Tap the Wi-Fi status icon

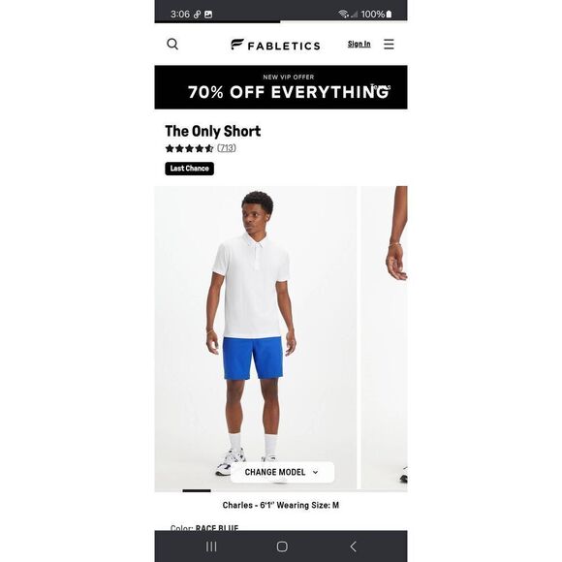pyautogui.click(x=343, y=14)
